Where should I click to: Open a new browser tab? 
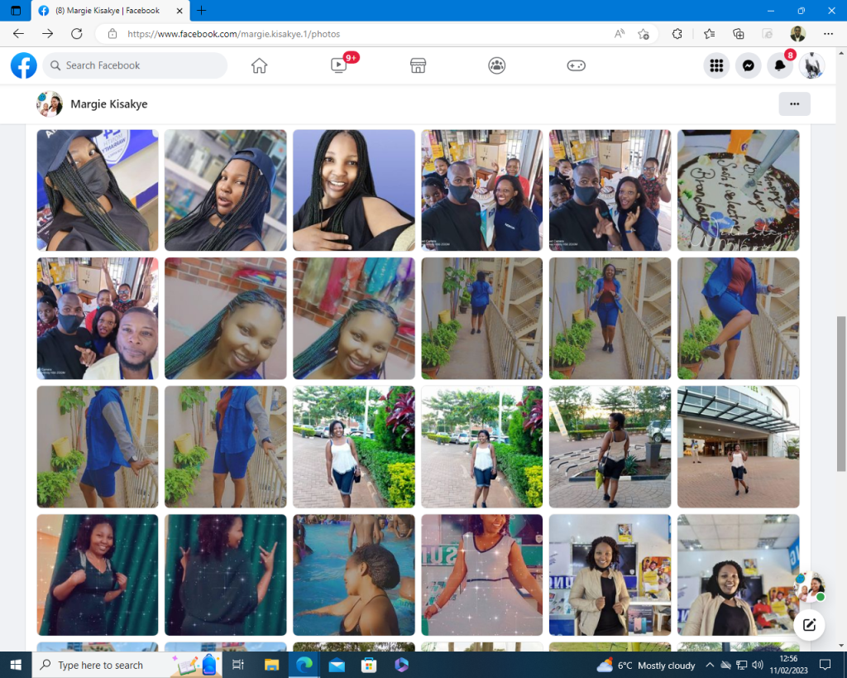click(x=202, y=11)
